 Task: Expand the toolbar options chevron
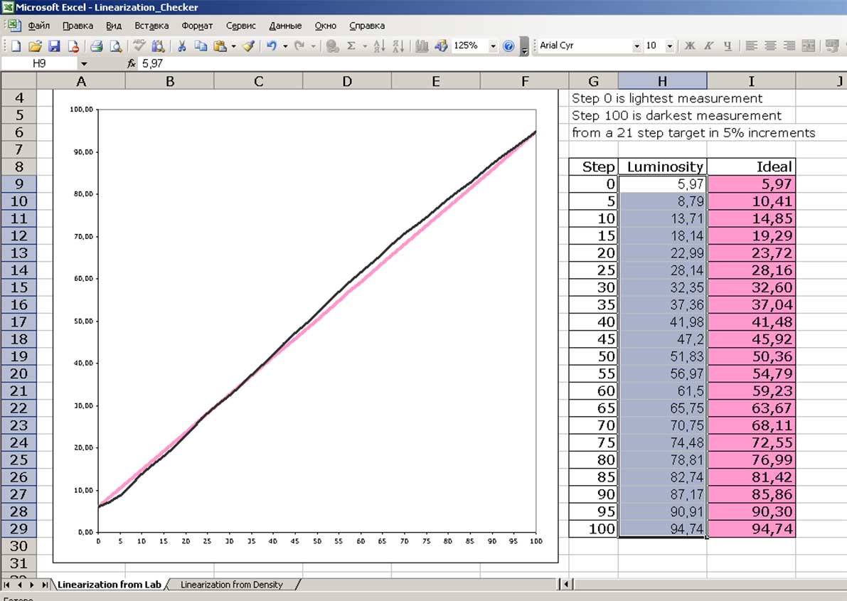[524, 46]
